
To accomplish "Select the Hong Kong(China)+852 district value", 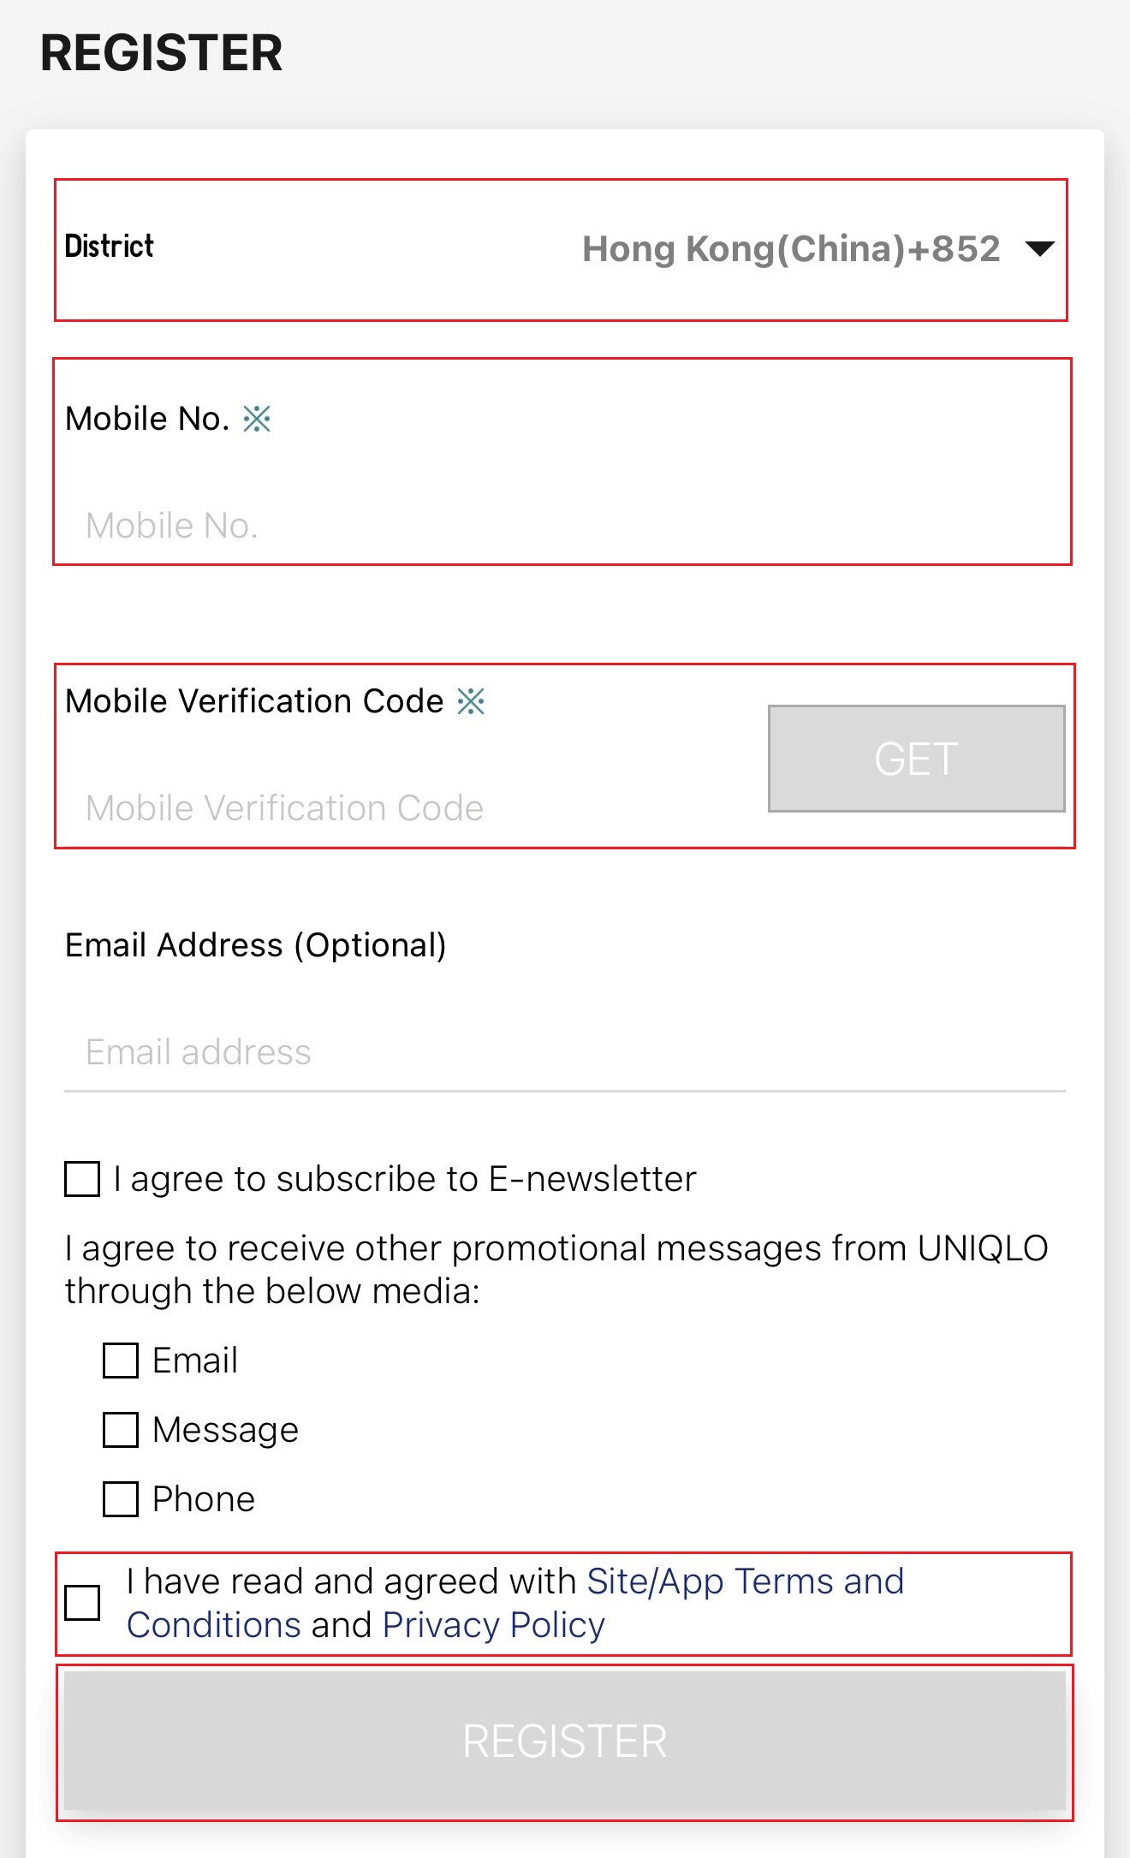I will [790, 249].
